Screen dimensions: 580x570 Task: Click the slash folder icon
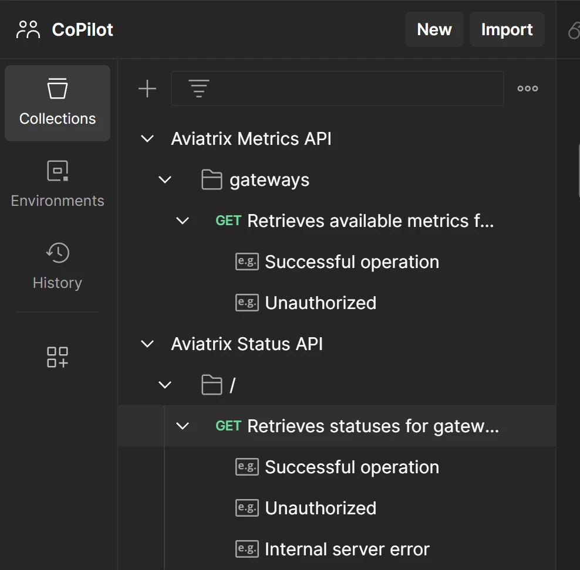pyautogui.click(x=211, y=385)
